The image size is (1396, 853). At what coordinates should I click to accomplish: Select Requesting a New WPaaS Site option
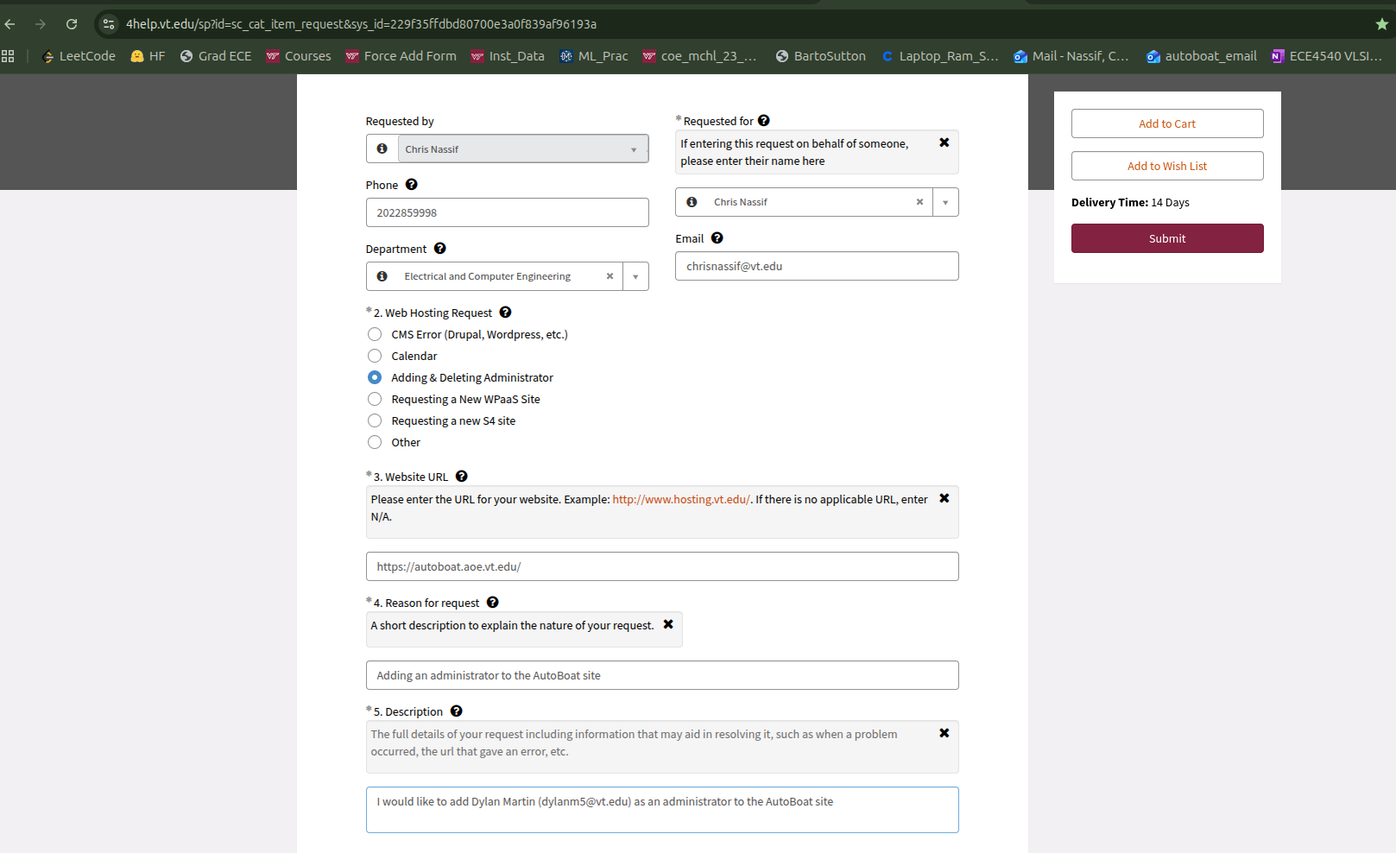[375, 399]
